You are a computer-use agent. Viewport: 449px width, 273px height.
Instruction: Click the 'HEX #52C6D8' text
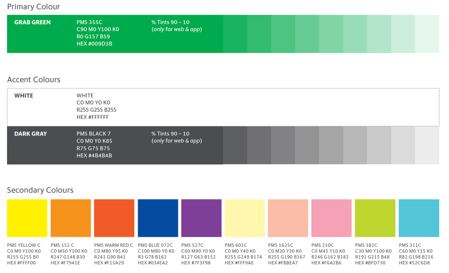pyautogui.click(x=414, y=263)
